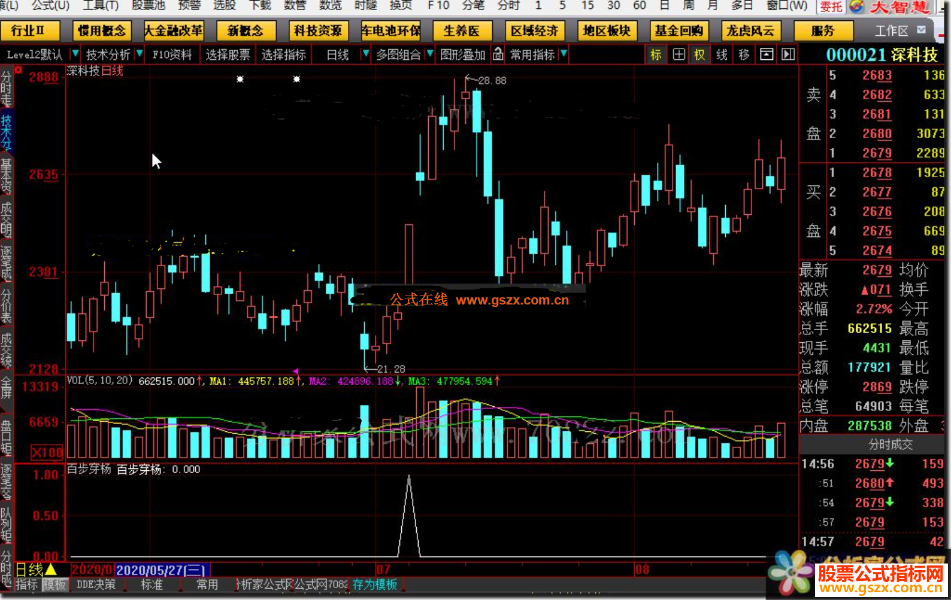
Task: Select the 基金回购 sector button
Action: 679,31
